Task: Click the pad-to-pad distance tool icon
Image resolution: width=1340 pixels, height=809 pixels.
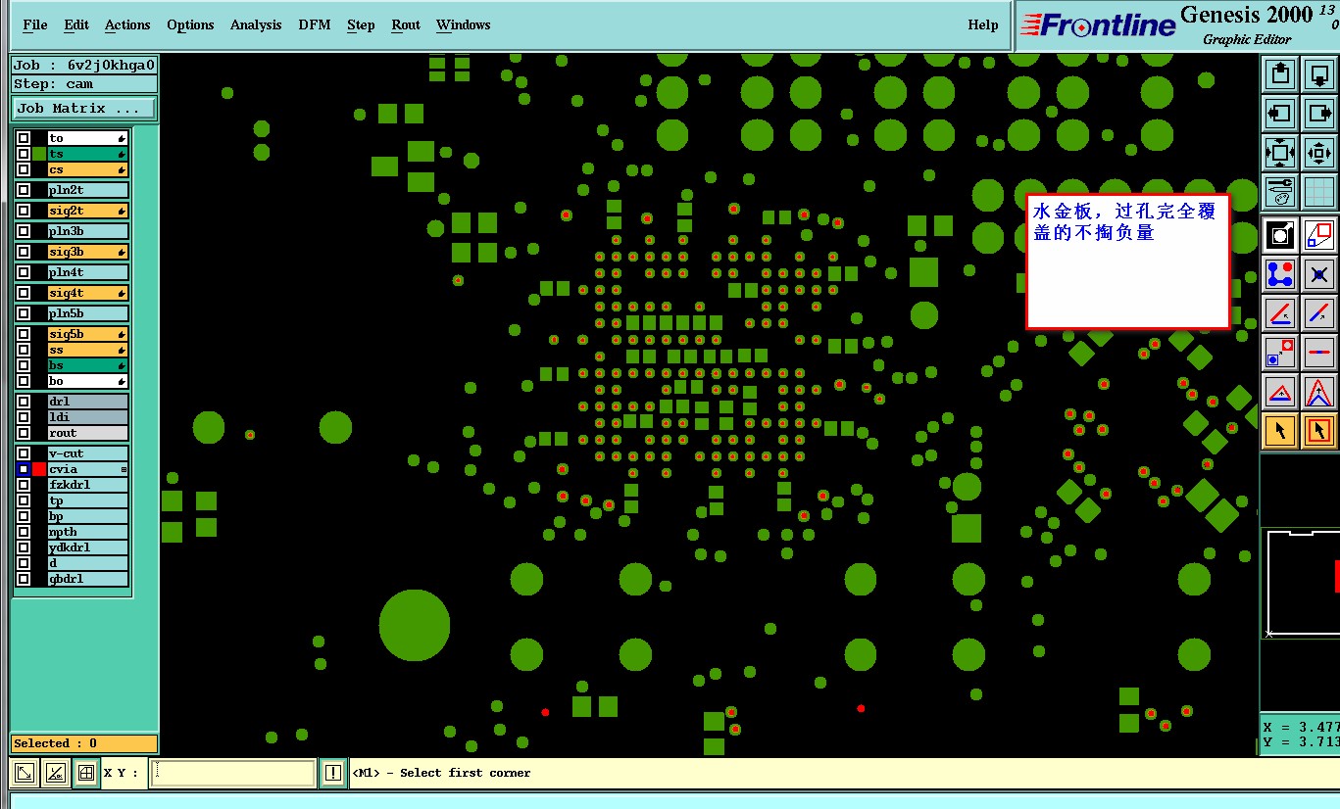Action: (x=1280, y=353)
